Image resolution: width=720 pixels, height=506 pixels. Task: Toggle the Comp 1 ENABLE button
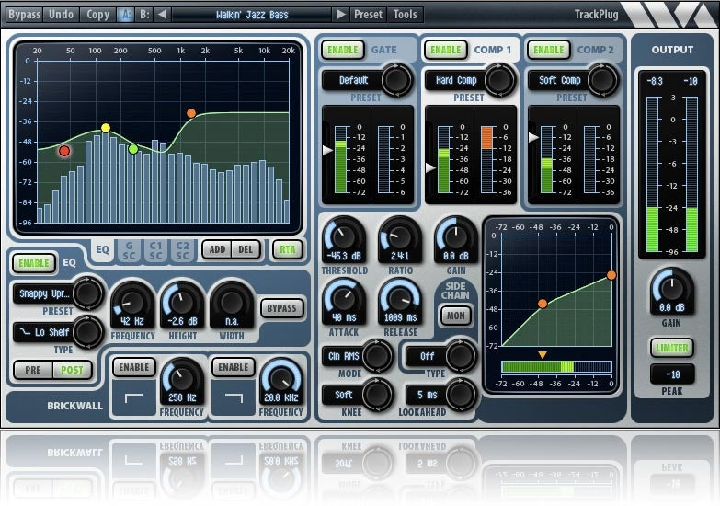pyautogui.click(x=445, y=50)
